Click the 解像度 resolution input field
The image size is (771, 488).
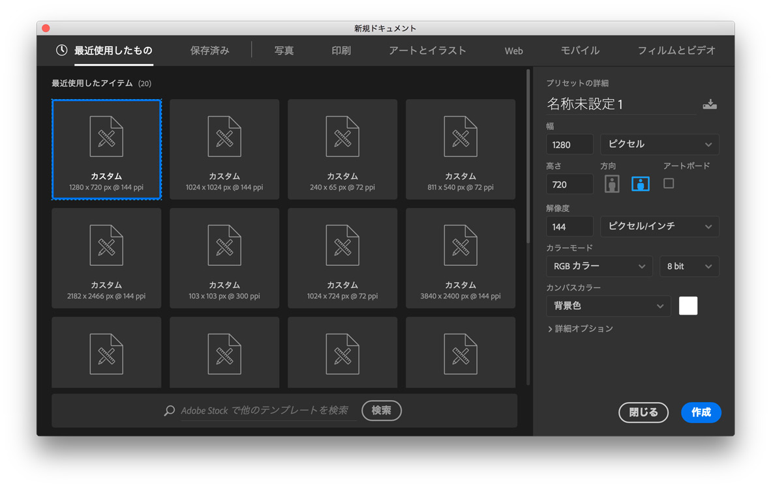tap(569, 226)
